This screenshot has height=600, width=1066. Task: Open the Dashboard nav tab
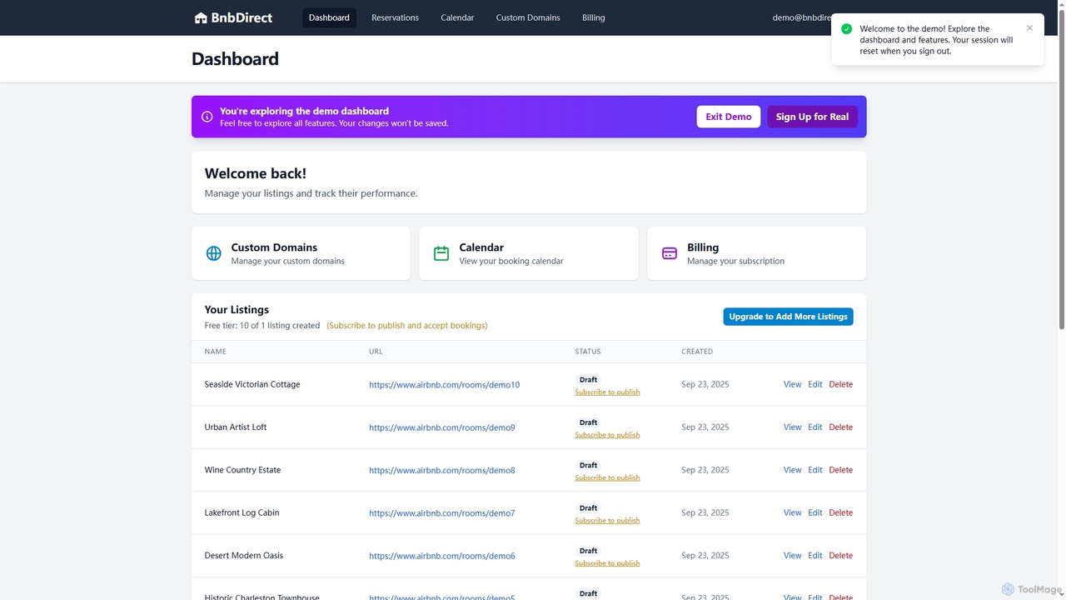tap(329, 17)
